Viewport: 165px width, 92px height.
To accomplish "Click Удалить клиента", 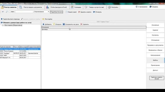I will (85, 12).
